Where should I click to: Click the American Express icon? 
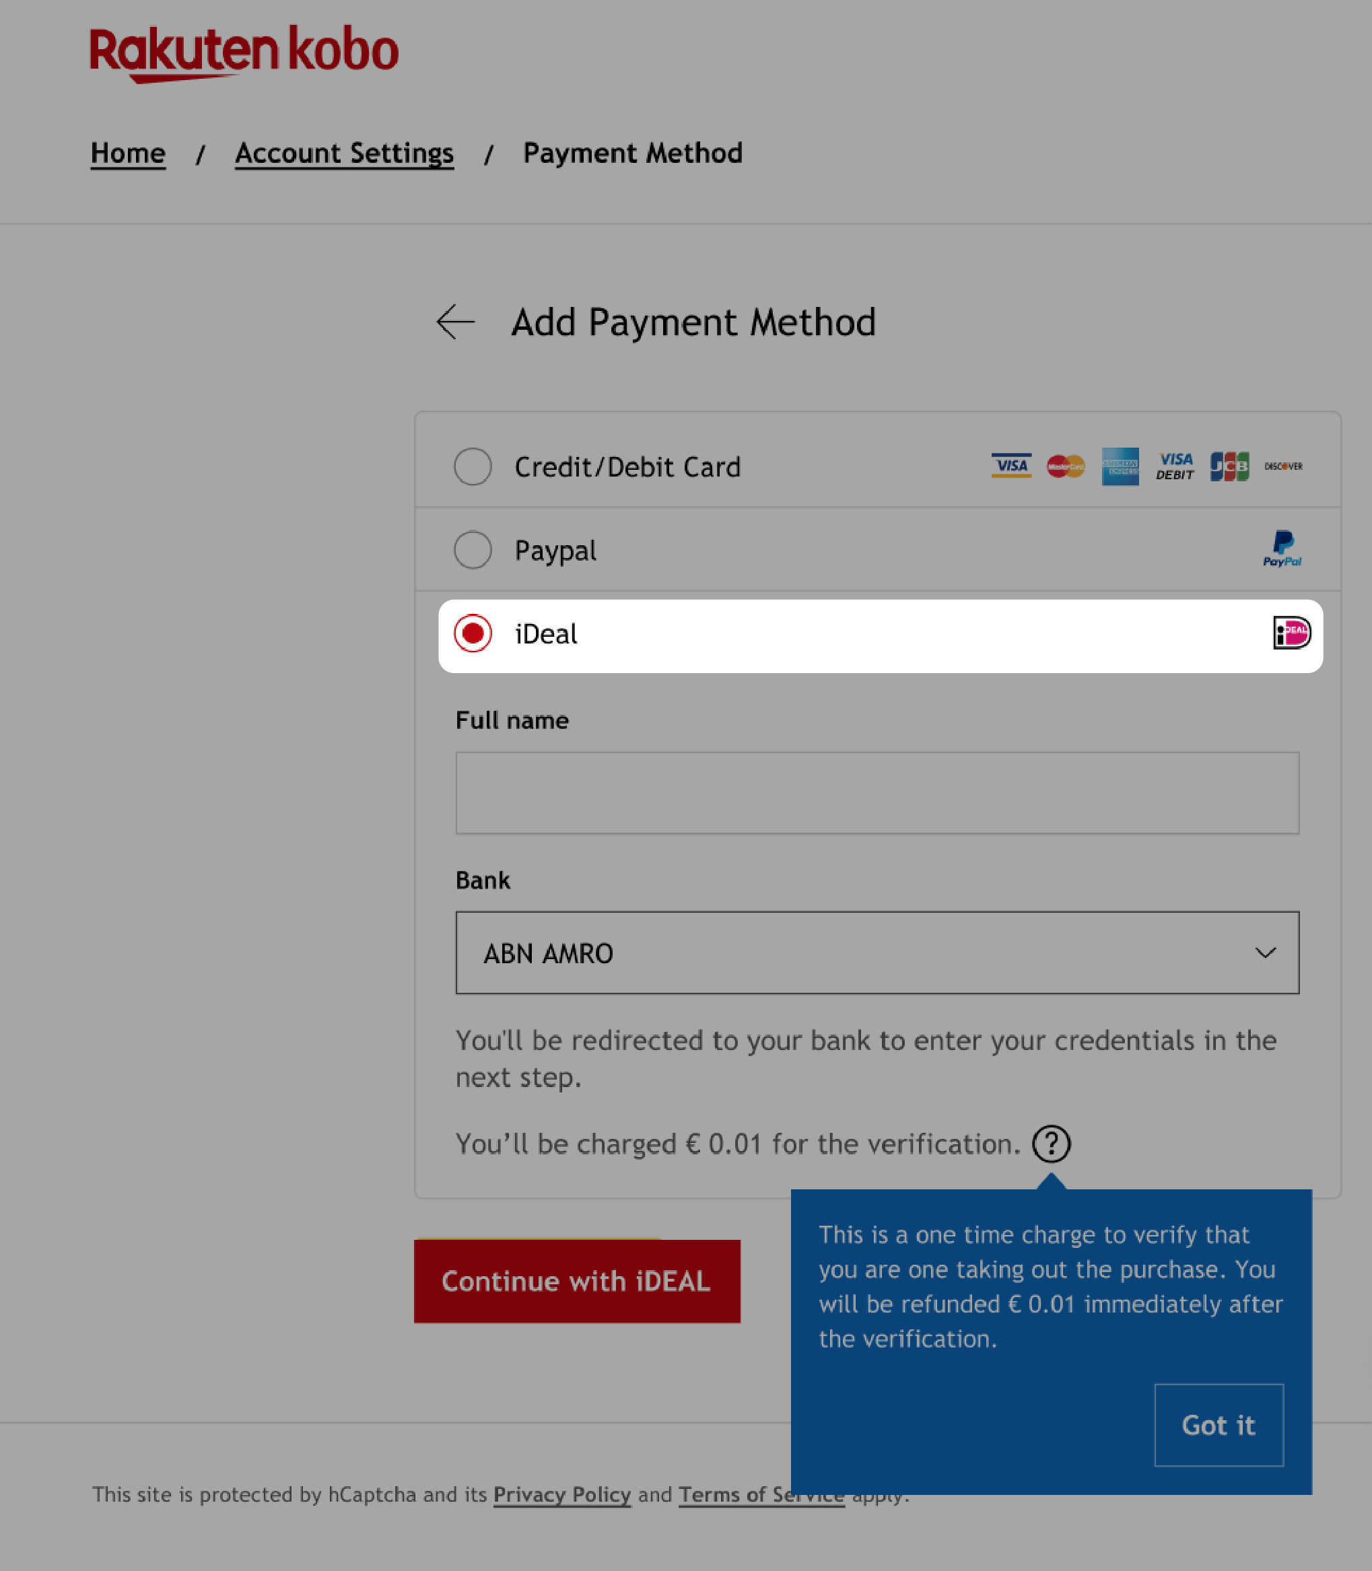point(1118,466)
